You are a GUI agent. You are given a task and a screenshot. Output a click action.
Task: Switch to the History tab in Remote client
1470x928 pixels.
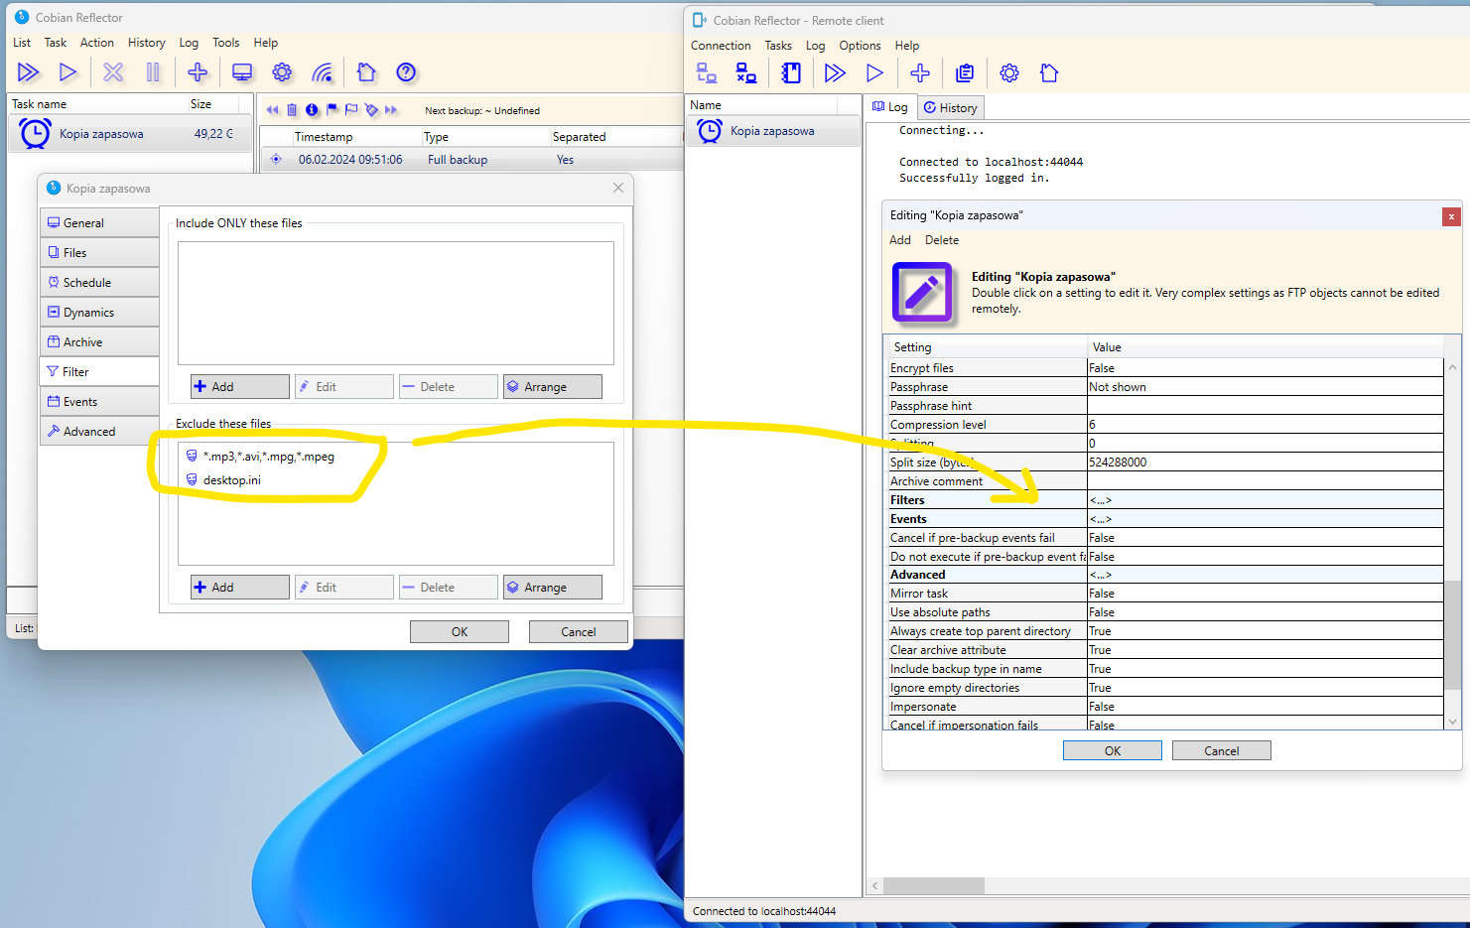(950, 107)
